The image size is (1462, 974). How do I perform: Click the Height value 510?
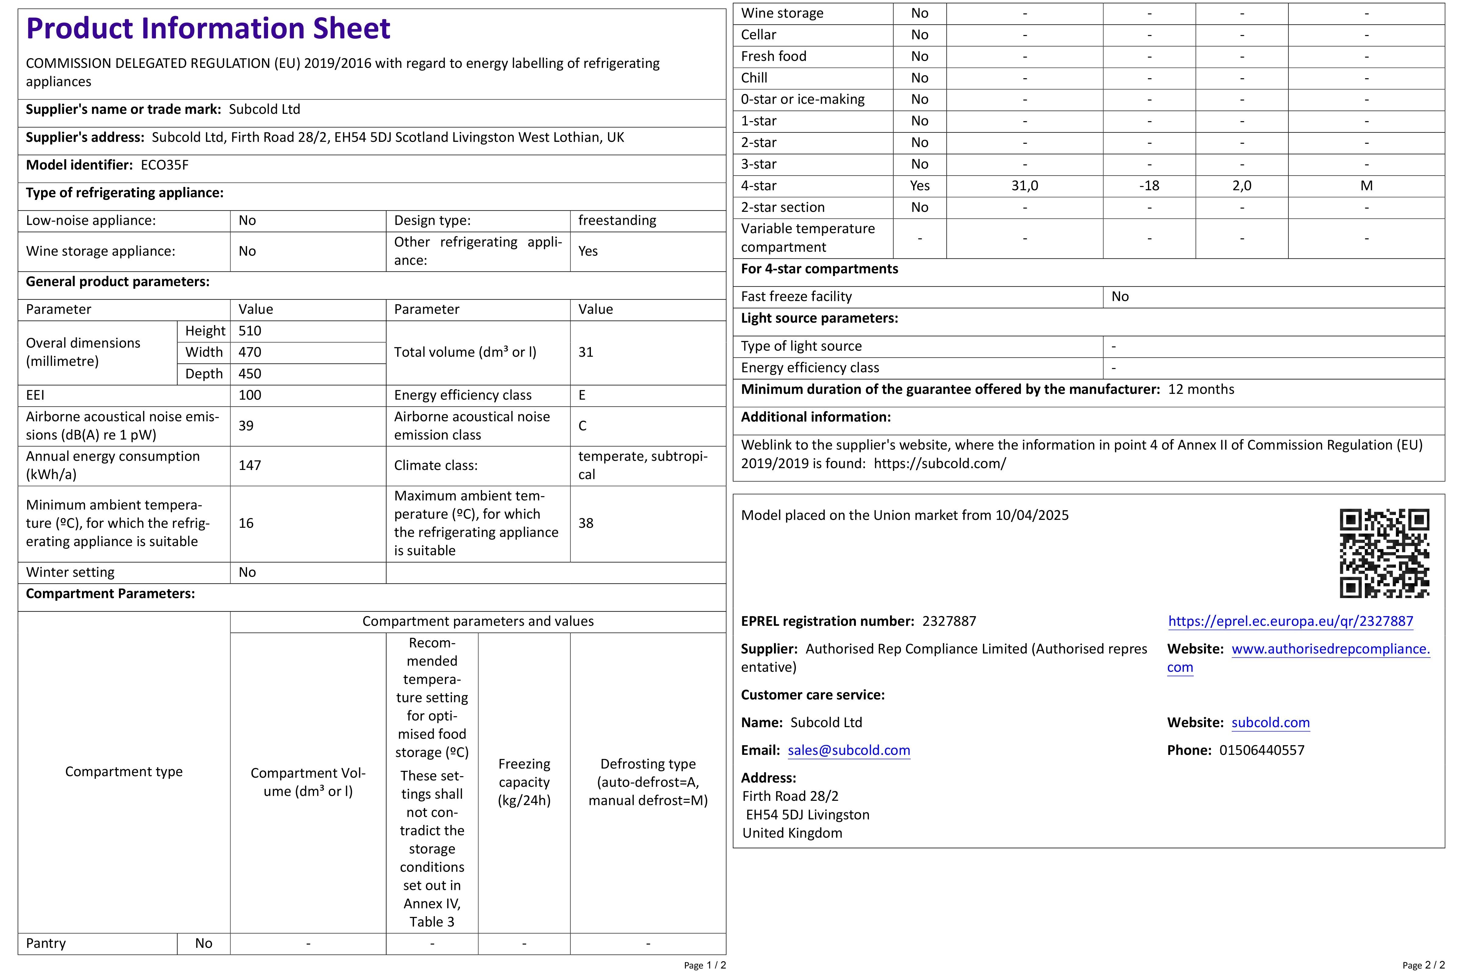coord(249,331)
